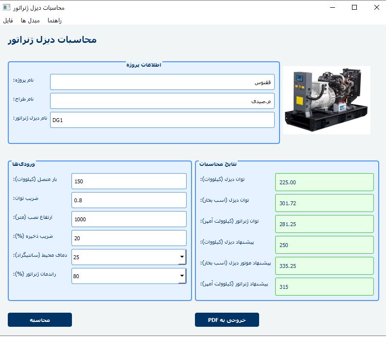Viewport: 386px width, 337px height.
Task: Click the diesel generator image
Action: click(326, 100)
